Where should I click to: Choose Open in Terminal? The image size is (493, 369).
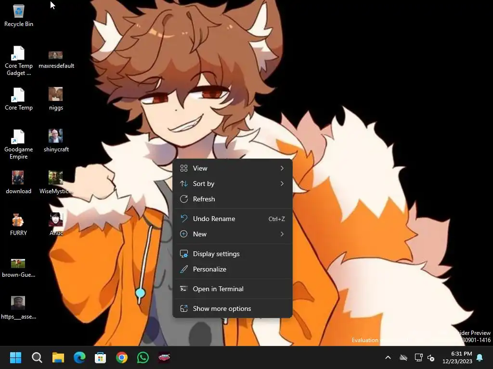click(x=233, y=289)
